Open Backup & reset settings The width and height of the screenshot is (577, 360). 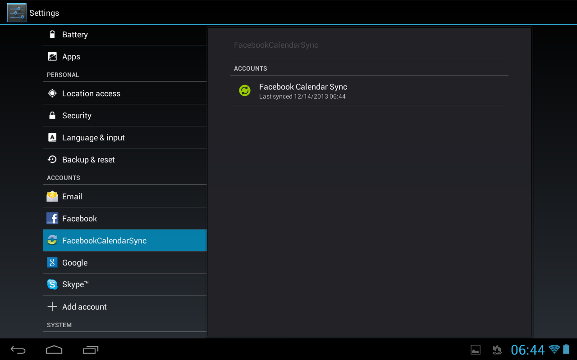(x=125, y=160)
